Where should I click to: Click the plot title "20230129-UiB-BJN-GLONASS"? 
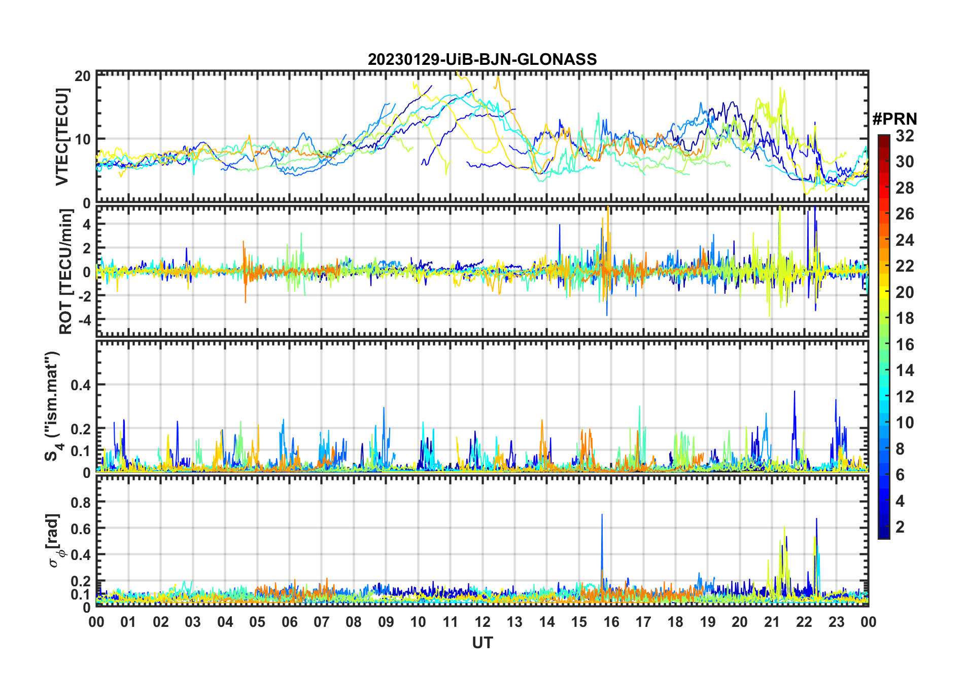coord(482,60)
